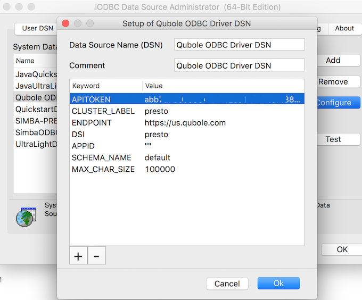Viewport: 362px width, 300px height.
Task: Click the 100000 value cell
Action: click(160, 169)
